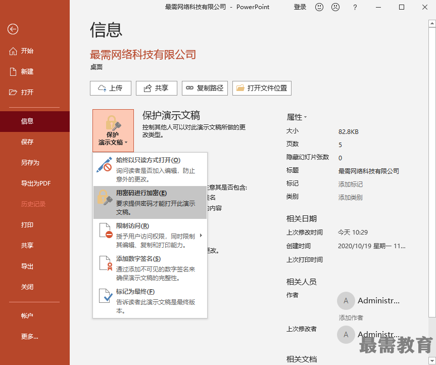Click the 复制路径 button
Image resolution: width=436 pixels, height=365 pixels.
tap(205, 88)
